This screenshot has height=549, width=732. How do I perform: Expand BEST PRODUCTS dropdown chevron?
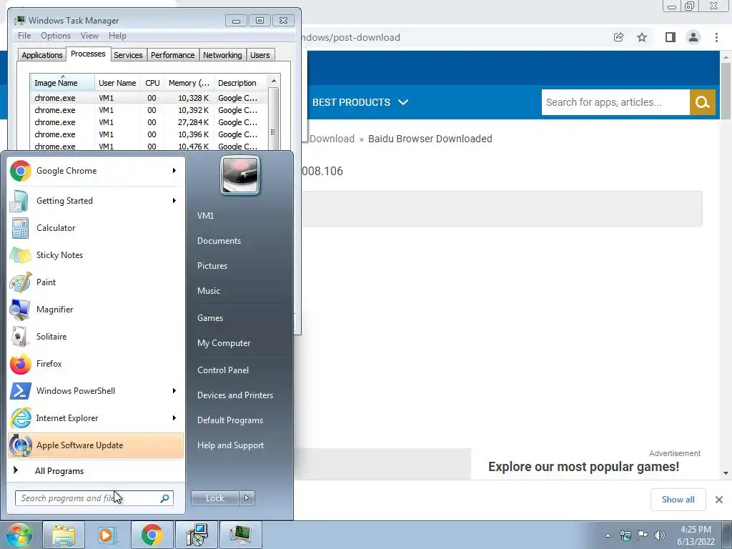tap(403, 102)
